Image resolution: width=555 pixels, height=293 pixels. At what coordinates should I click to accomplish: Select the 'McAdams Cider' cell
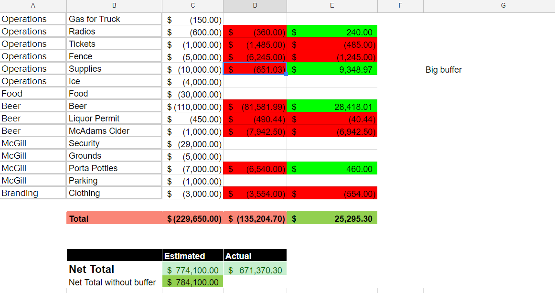coord(114,131)
